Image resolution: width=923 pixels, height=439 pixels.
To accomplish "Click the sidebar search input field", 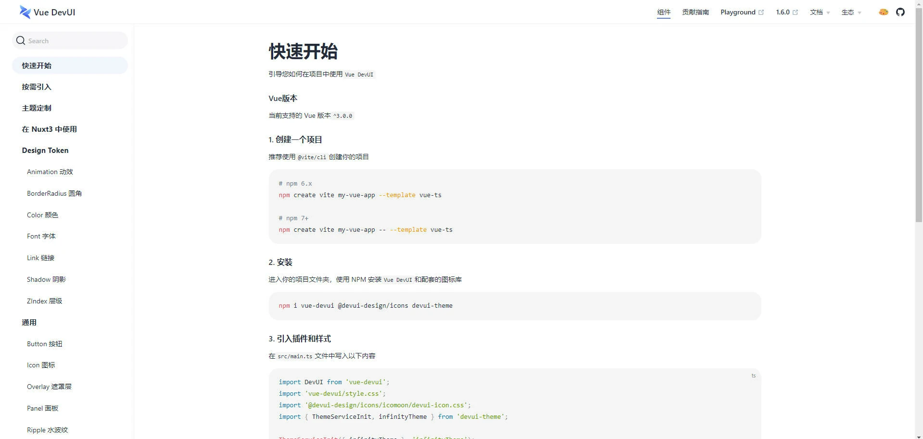I will coord(70,40).
